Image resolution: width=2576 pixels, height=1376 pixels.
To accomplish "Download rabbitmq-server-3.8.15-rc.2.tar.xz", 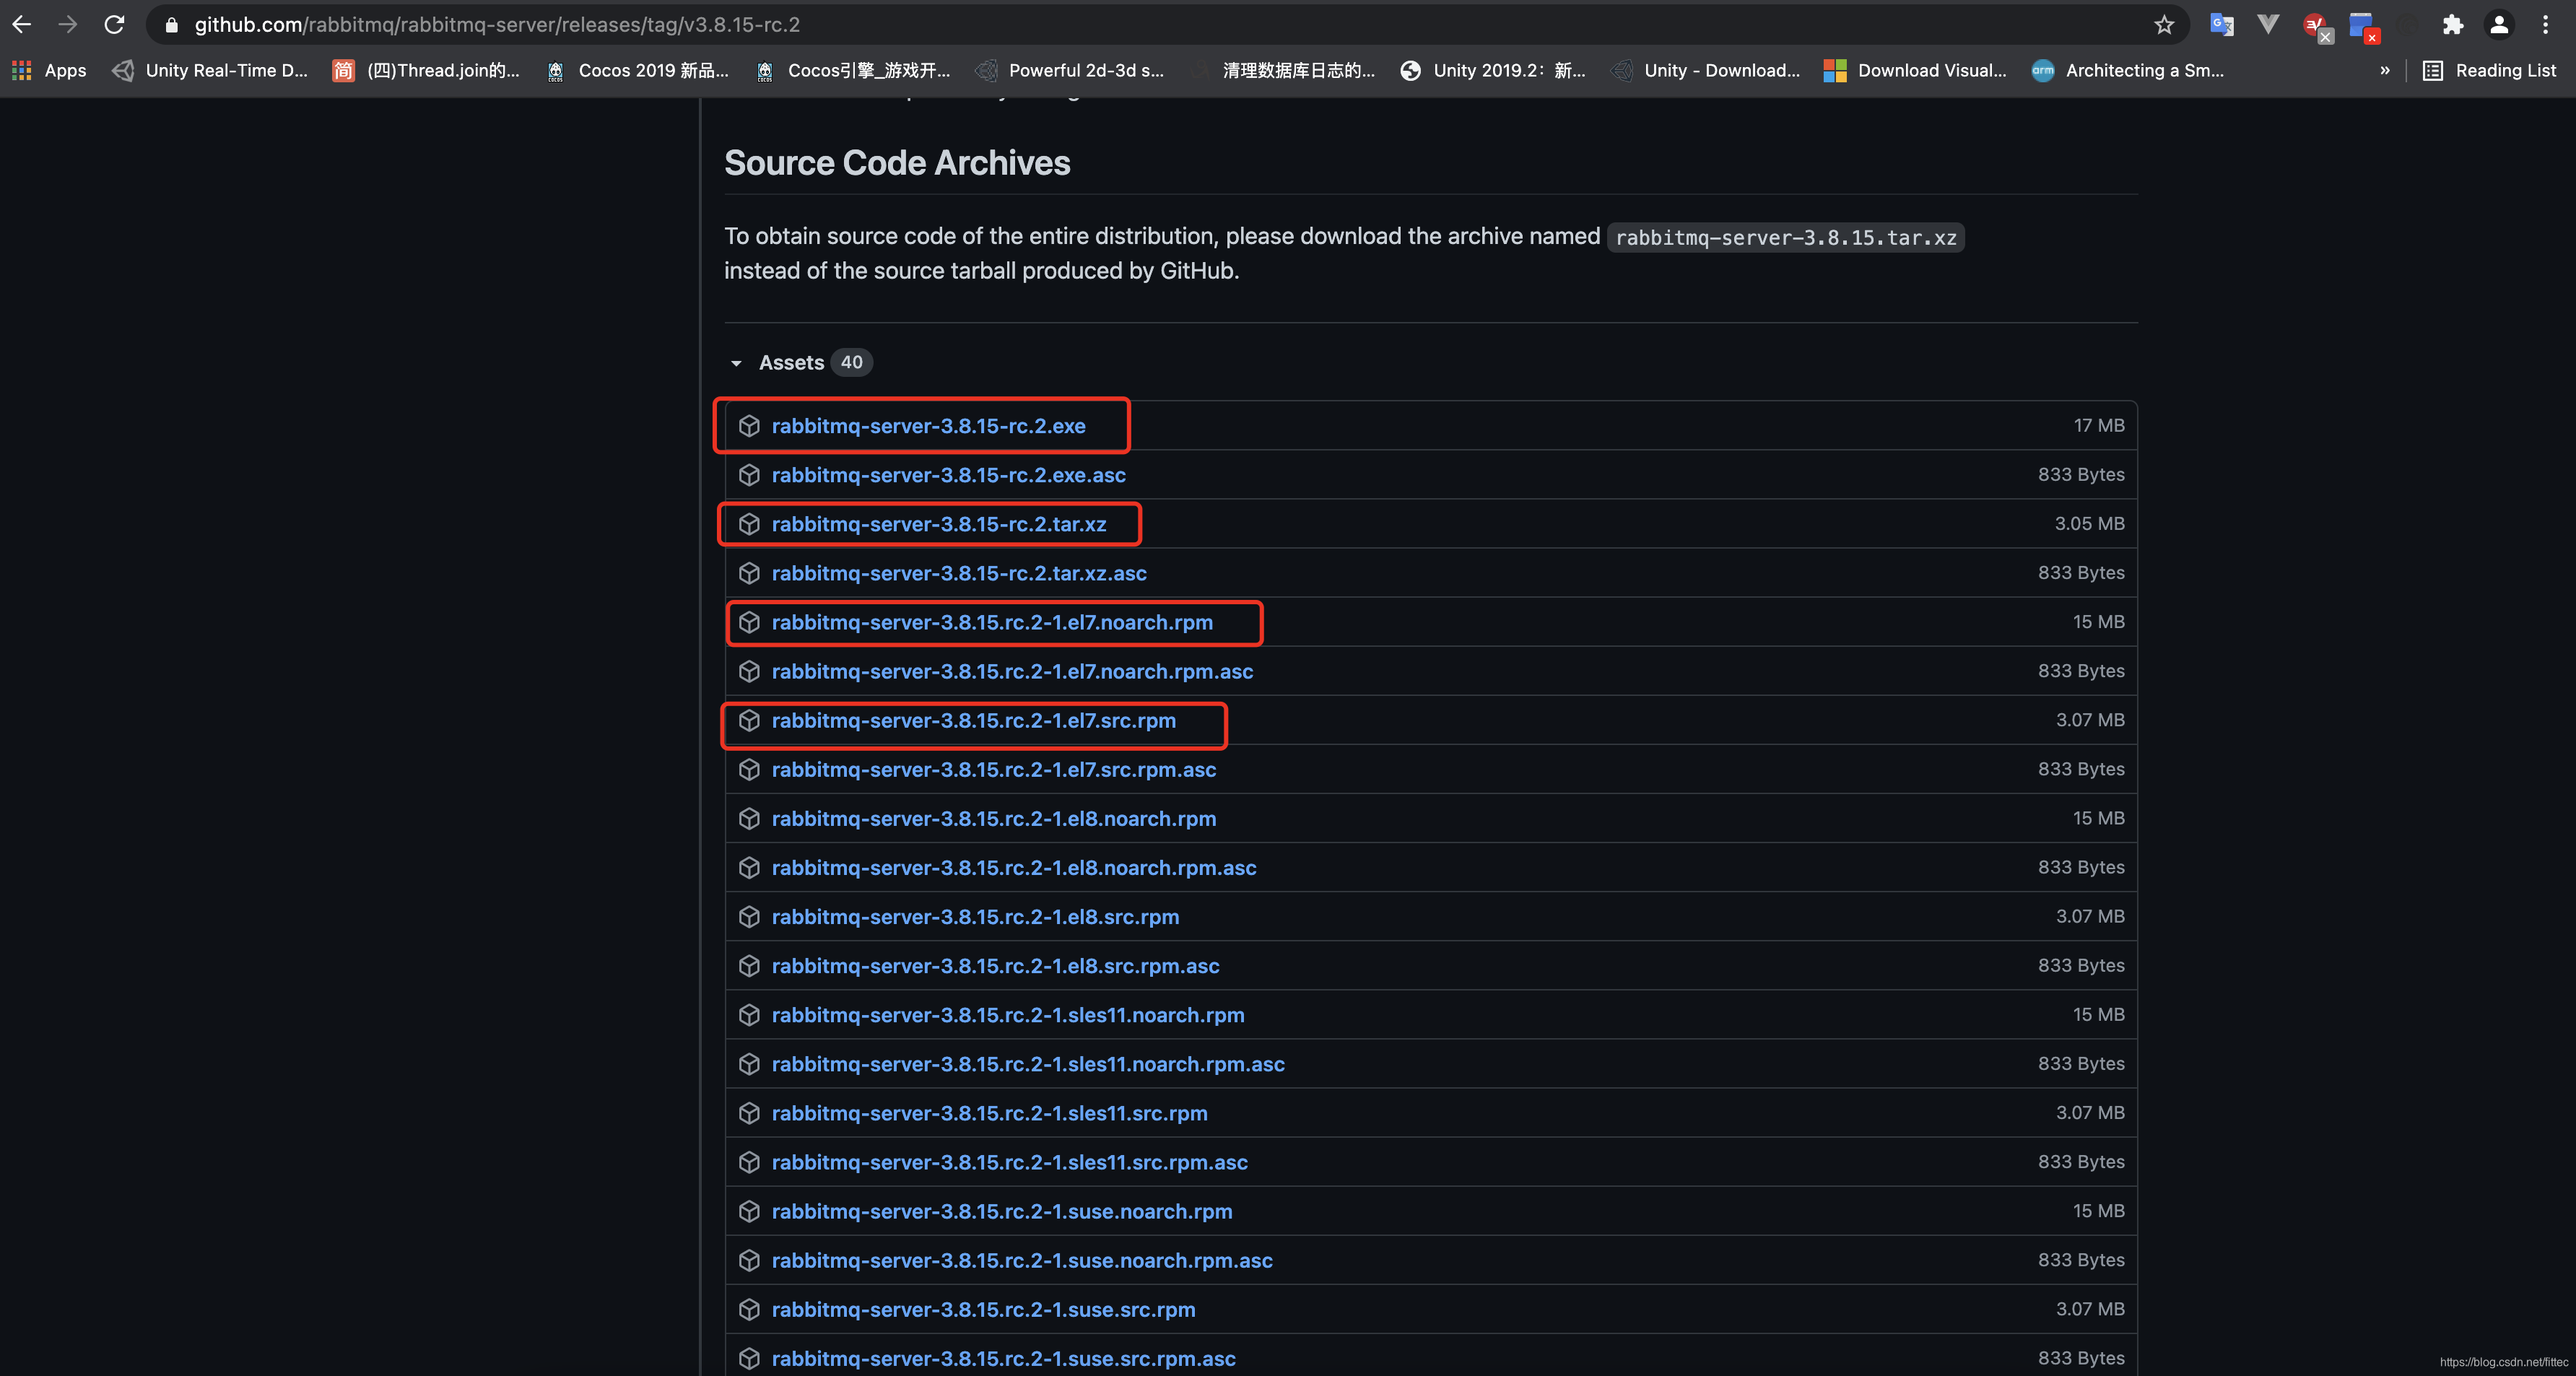I will 939,524.
